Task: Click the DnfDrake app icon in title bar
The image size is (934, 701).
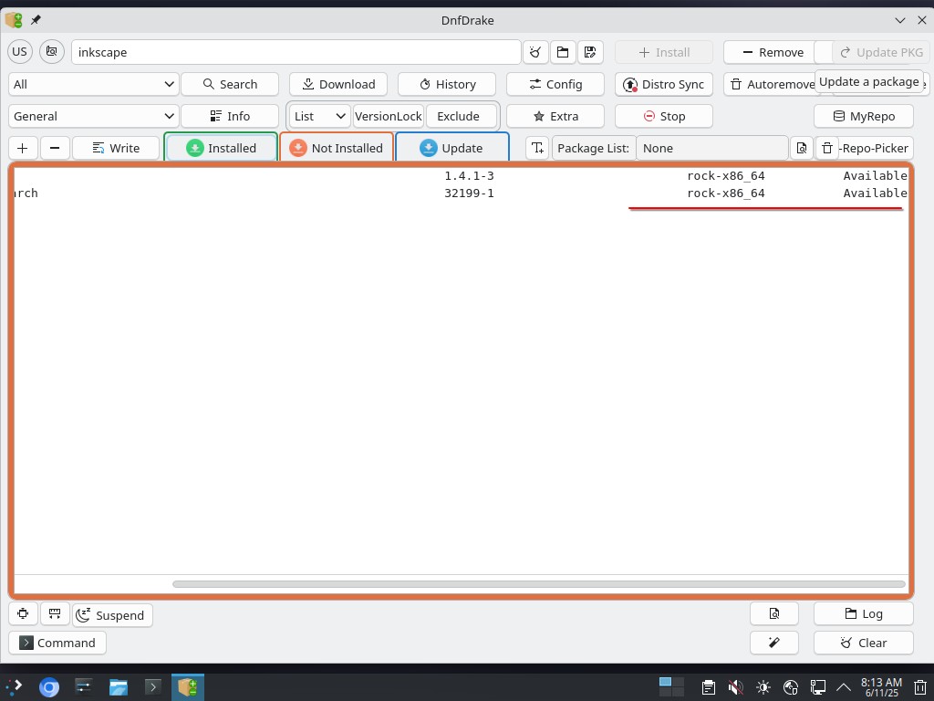Action: (x=14, y=20)
